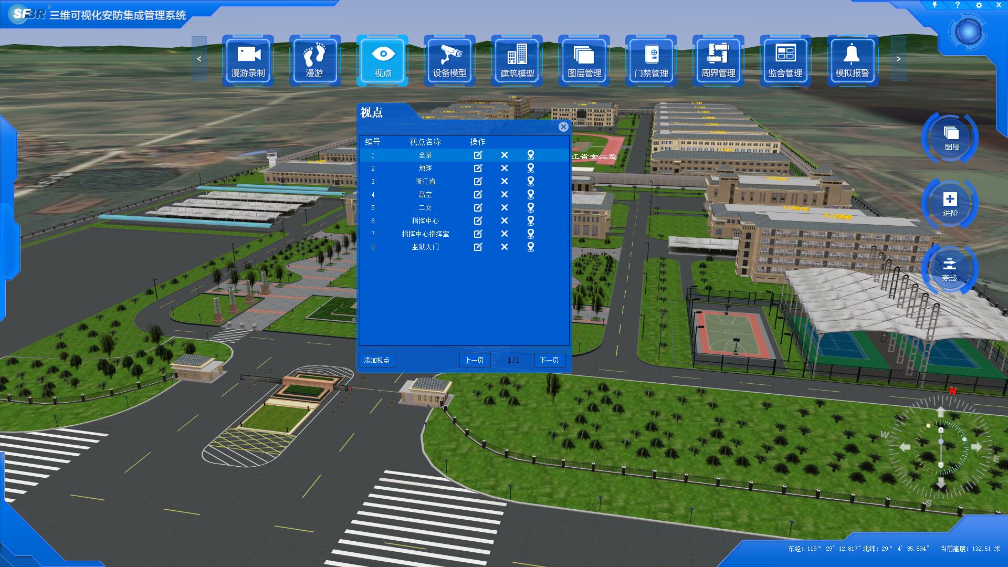1008x567 pixels.
Task: Click the 添加视点 button
Action: 377,360
